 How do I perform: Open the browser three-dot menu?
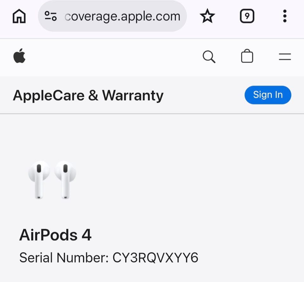(285, 16)
